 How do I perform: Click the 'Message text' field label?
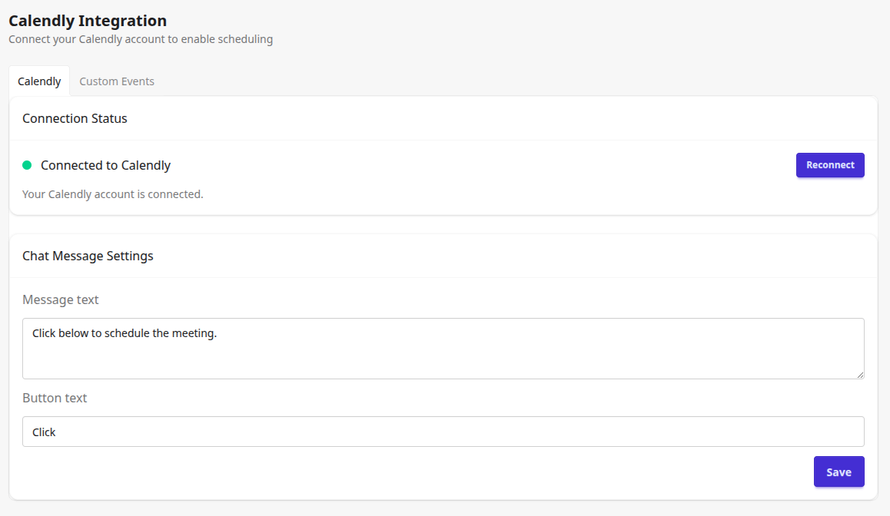(60, 299)
